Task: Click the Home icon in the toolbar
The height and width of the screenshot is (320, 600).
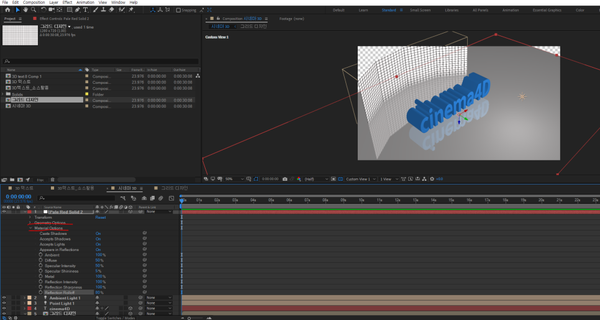Action: point(7,10)
